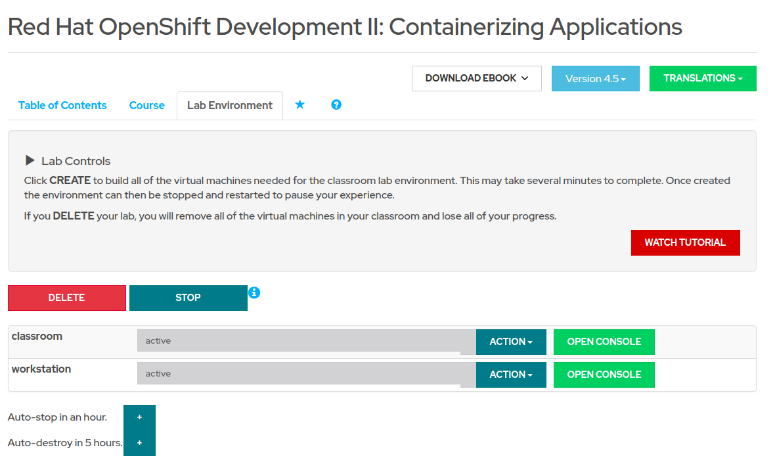The image size is (775, 462).
Task: Collapse the Lab Controls disclosure triangle
Action: click(30, 160)
